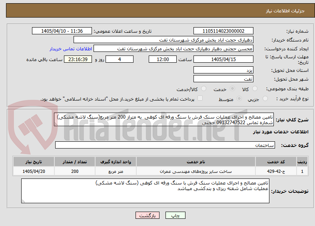
Task: Click service name ساخت سایر پروژه‌های مهندسی عمران
Action: [x=195, y=171]
